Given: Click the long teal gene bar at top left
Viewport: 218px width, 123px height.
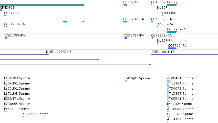Looking at the screenshot, I should click(x=42, y=5).
